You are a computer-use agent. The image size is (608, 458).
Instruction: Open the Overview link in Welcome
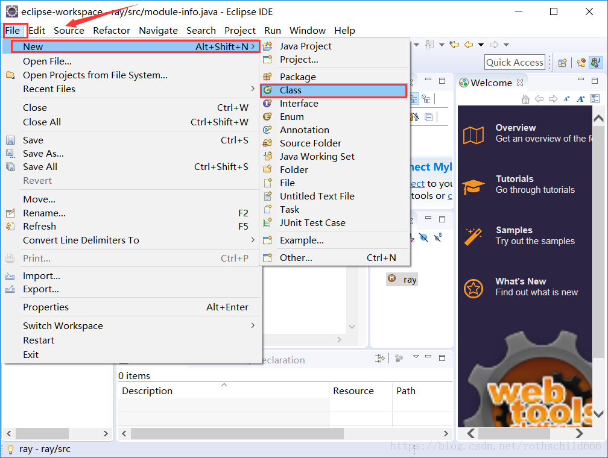515,128
